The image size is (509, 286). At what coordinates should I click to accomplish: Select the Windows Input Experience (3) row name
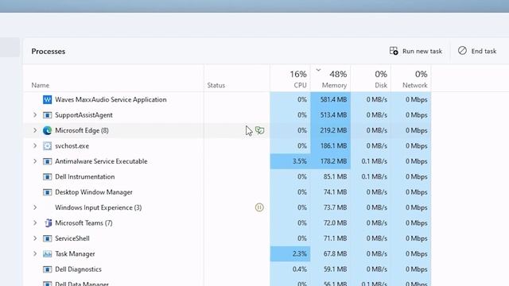(99, 207)
